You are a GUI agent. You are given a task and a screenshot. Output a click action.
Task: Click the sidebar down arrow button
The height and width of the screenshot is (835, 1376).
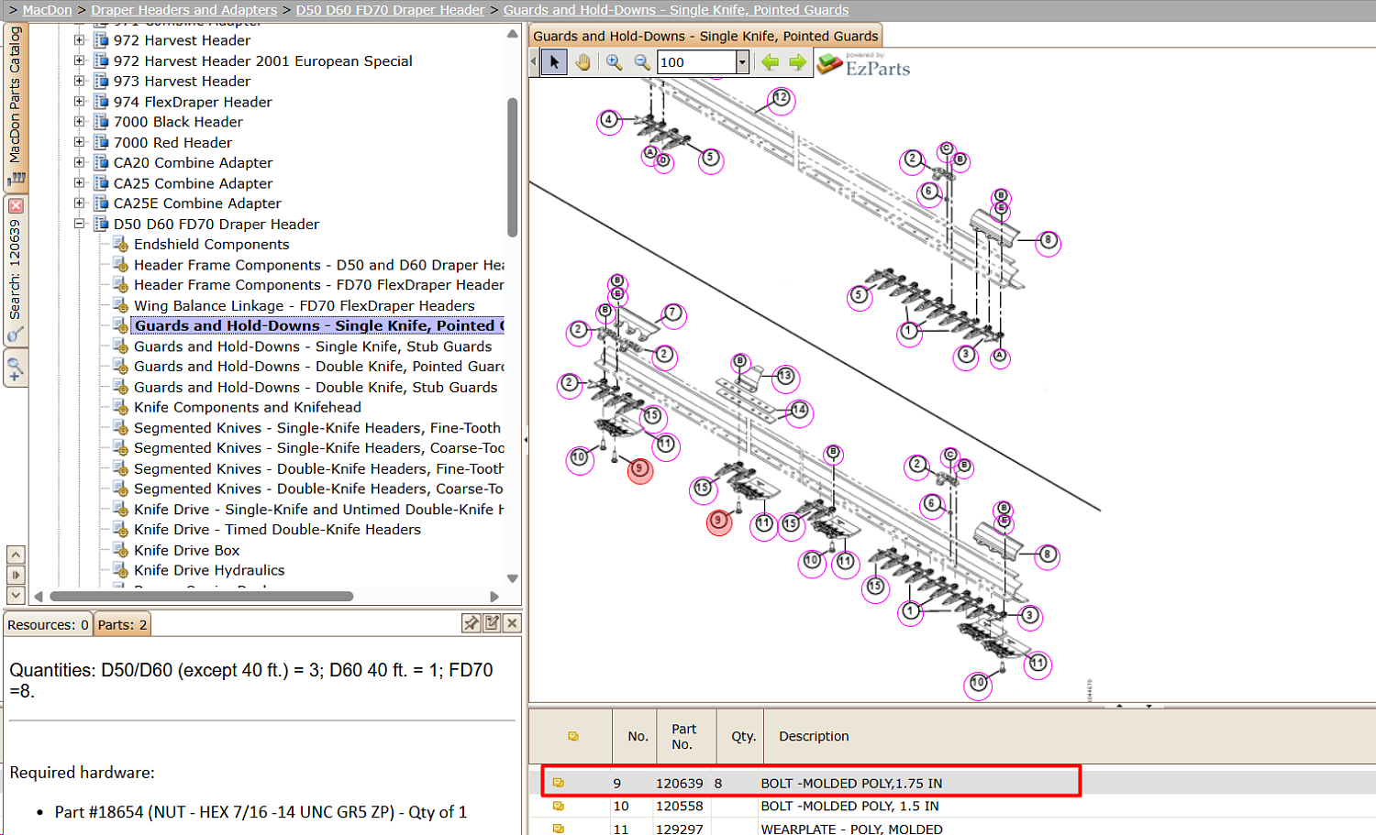[x=16, y=595]
